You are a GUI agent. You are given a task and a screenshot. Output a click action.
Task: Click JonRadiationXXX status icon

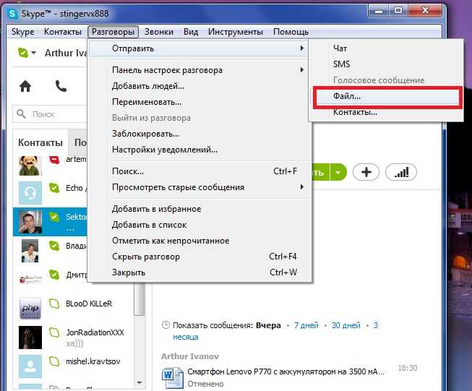point(54,332)
